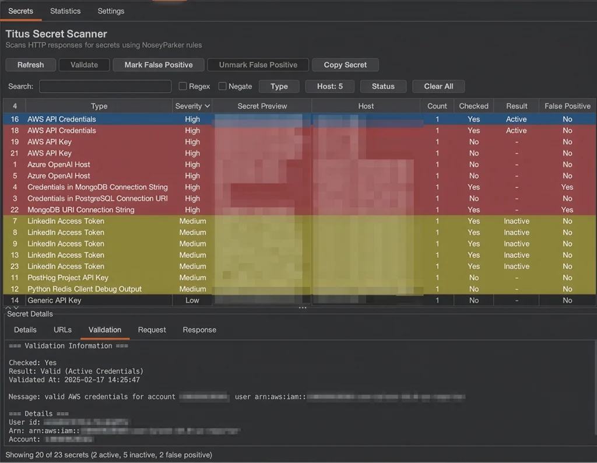Switch to the Statistics tab
The width and height of the screenshot is (597, 463).
(65, 10)
